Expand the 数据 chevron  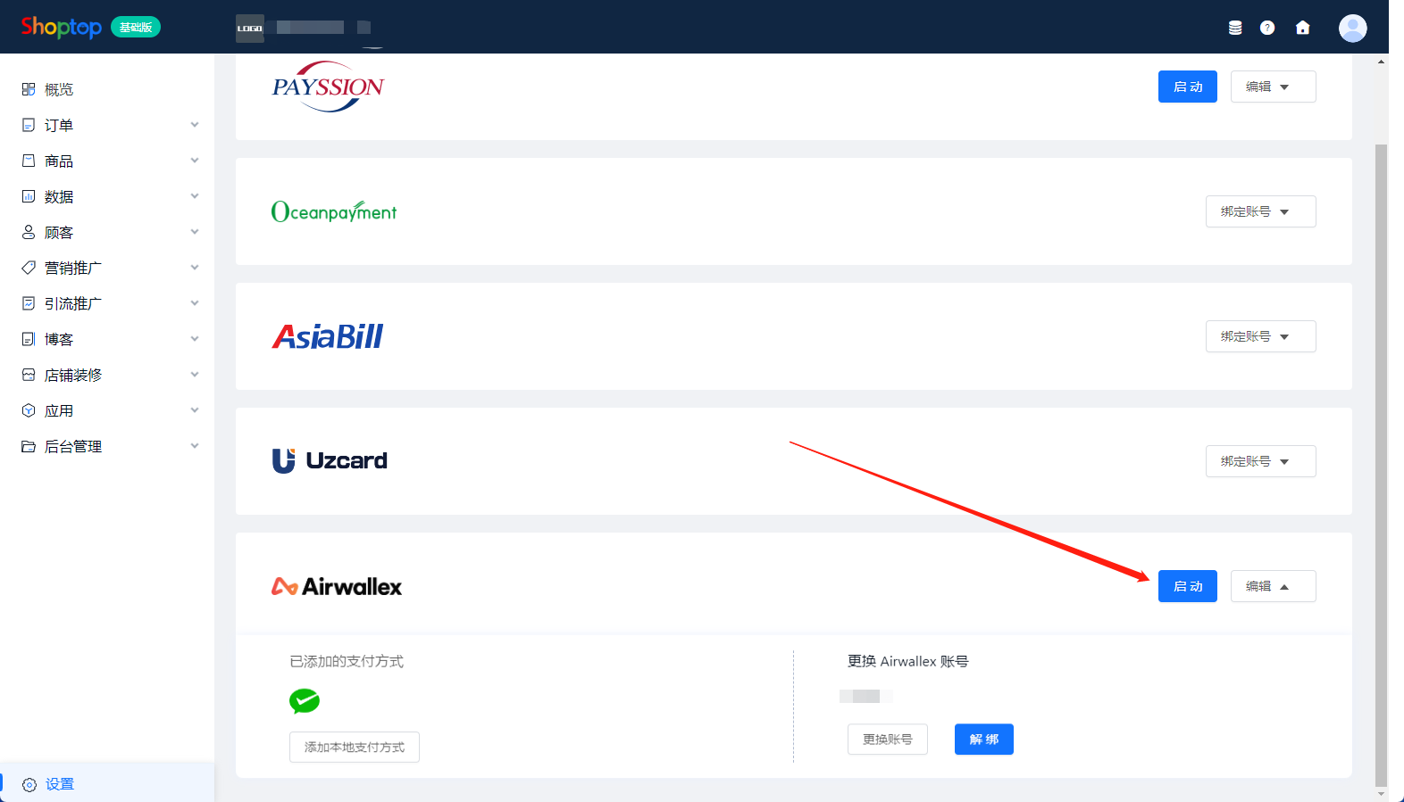pyautogui.click(x=195, y=196)
